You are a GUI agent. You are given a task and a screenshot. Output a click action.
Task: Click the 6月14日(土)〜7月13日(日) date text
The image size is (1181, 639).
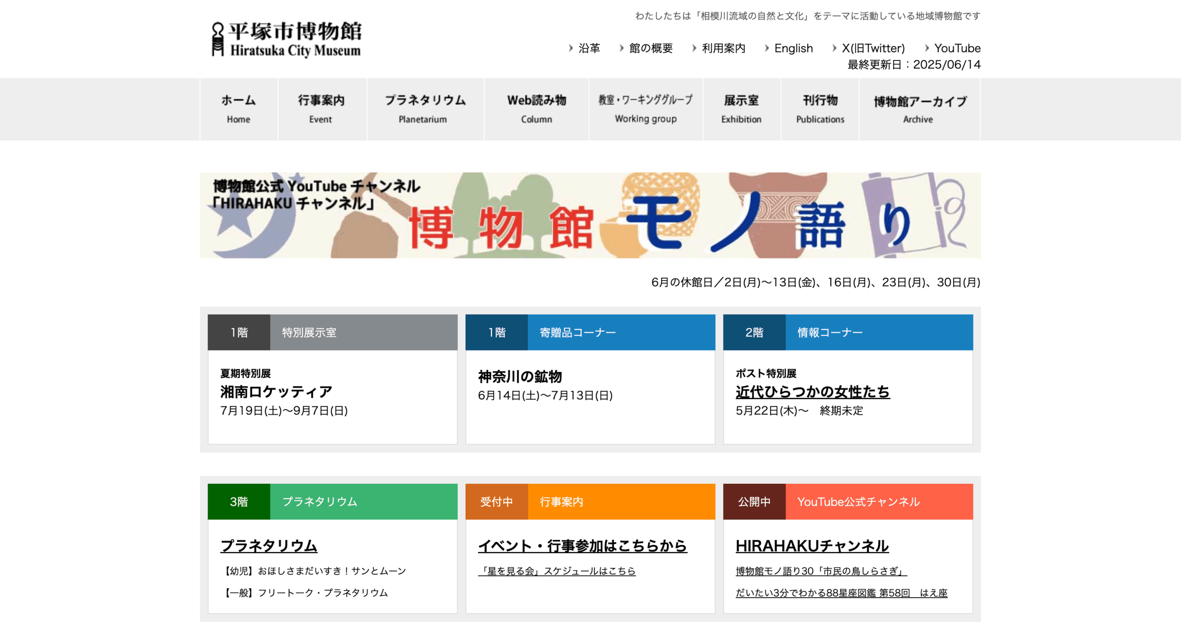[545, 395]
